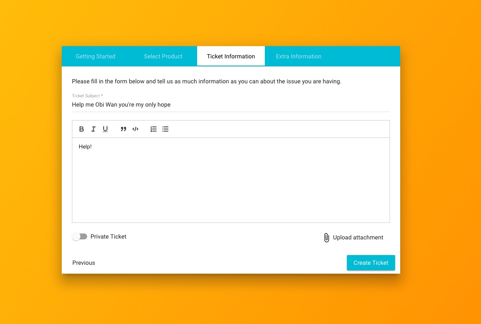Apply italic formatting to text
481x324 pixels.
[x=93, y=129]
